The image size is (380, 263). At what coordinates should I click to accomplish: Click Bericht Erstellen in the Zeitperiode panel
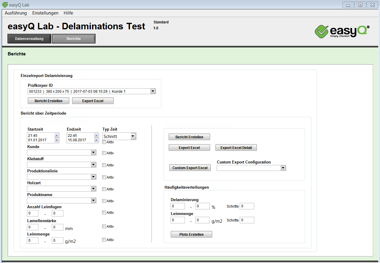coord(189,137)
